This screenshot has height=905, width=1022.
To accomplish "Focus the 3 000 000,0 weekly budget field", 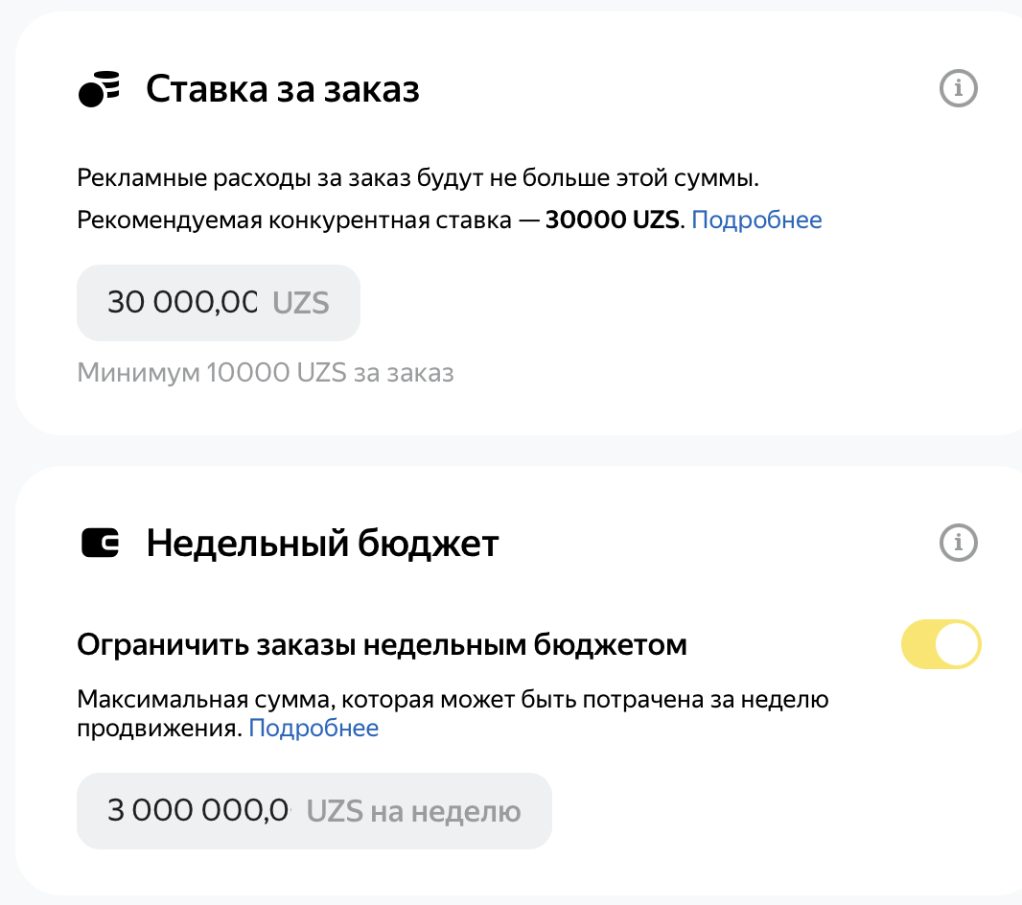I will pos(314,810).
